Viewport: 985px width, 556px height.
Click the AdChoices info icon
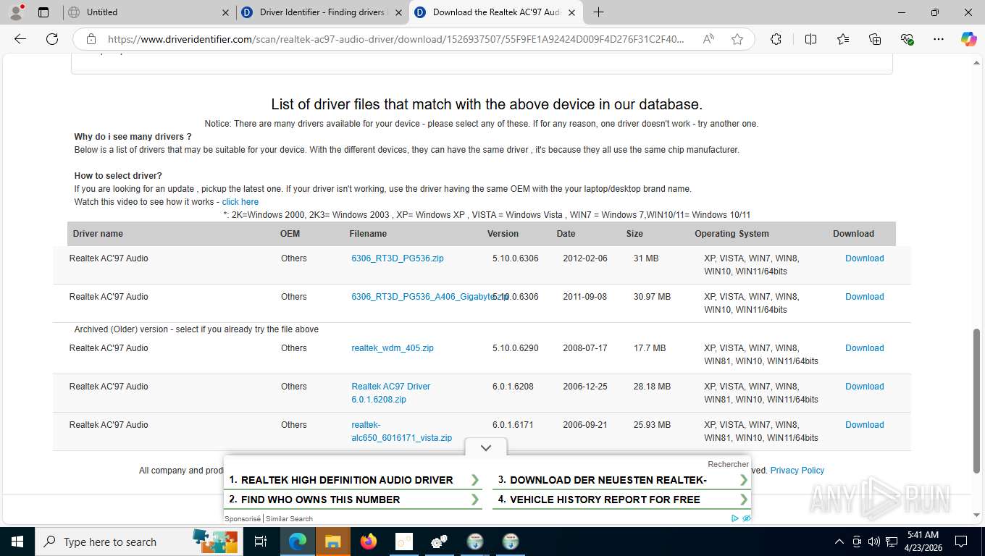pyautogui.click(x=735, y=518)
